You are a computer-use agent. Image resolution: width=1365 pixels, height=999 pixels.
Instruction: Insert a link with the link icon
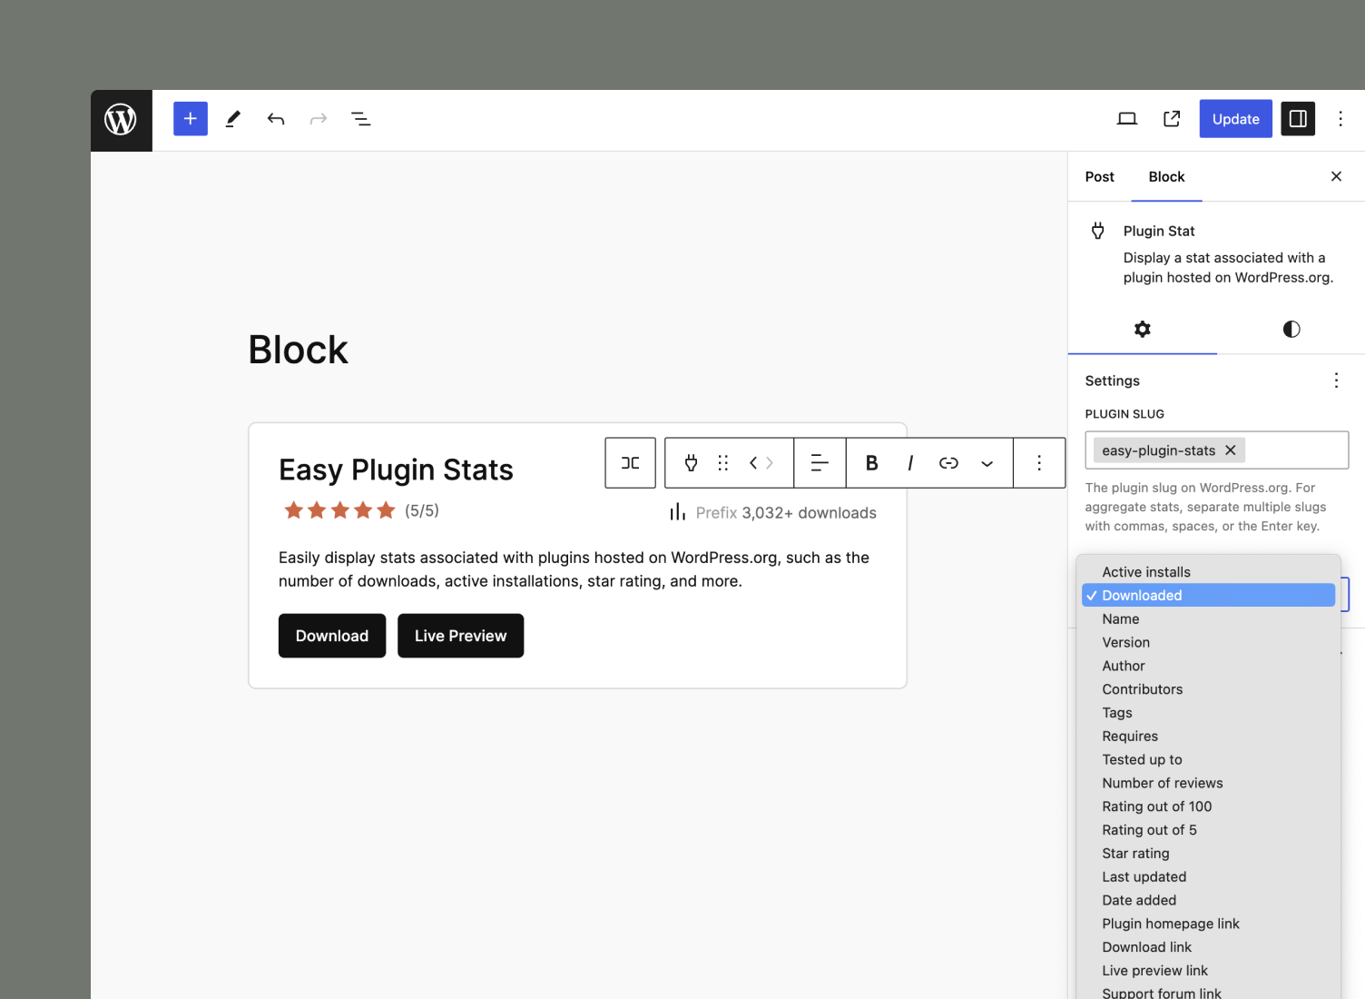(x=948, y=463)
